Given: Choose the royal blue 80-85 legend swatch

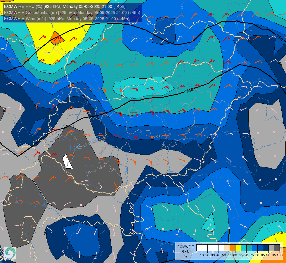Looking at the screenshot, I should pyautogui.click(x=260, y=248).
